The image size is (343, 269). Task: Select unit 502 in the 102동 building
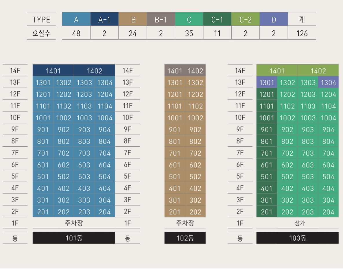click(195, 177)
